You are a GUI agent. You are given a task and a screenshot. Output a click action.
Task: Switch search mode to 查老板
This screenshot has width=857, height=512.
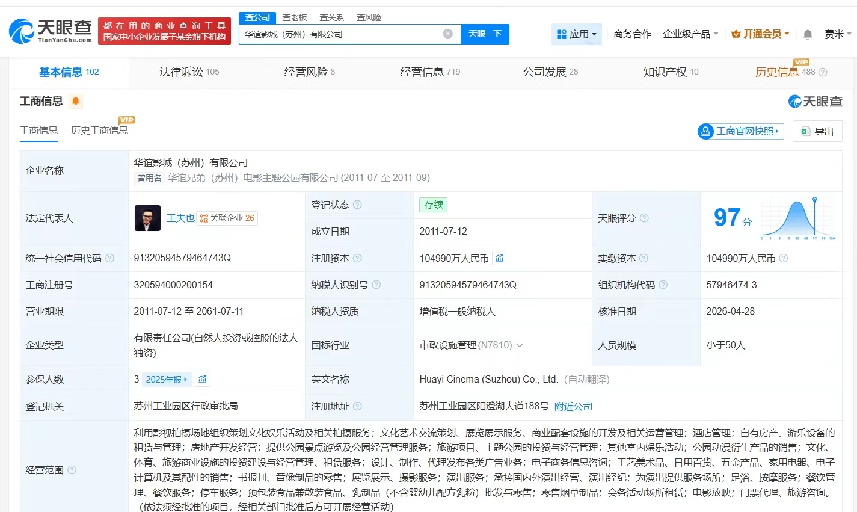pos(295,17)
